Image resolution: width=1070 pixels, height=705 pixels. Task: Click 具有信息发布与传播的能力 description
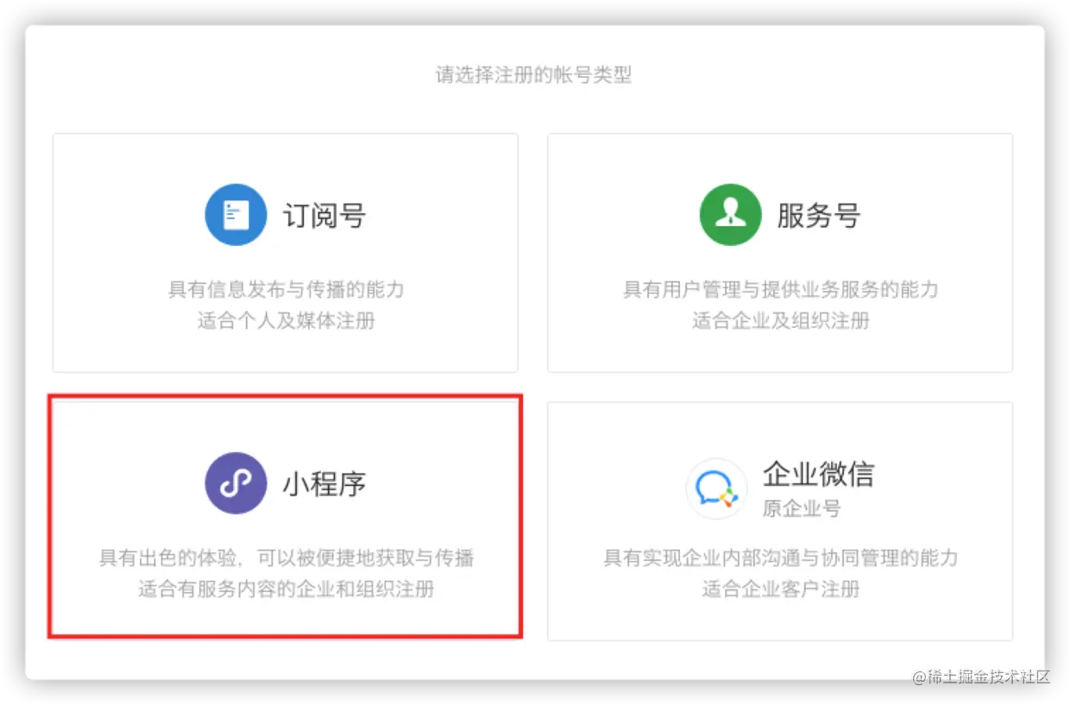tap(286, 289)
